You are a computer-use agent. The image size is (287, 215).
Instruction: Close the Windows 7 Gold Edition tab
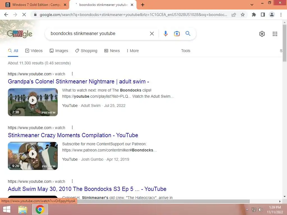click(x=65, y=5)
